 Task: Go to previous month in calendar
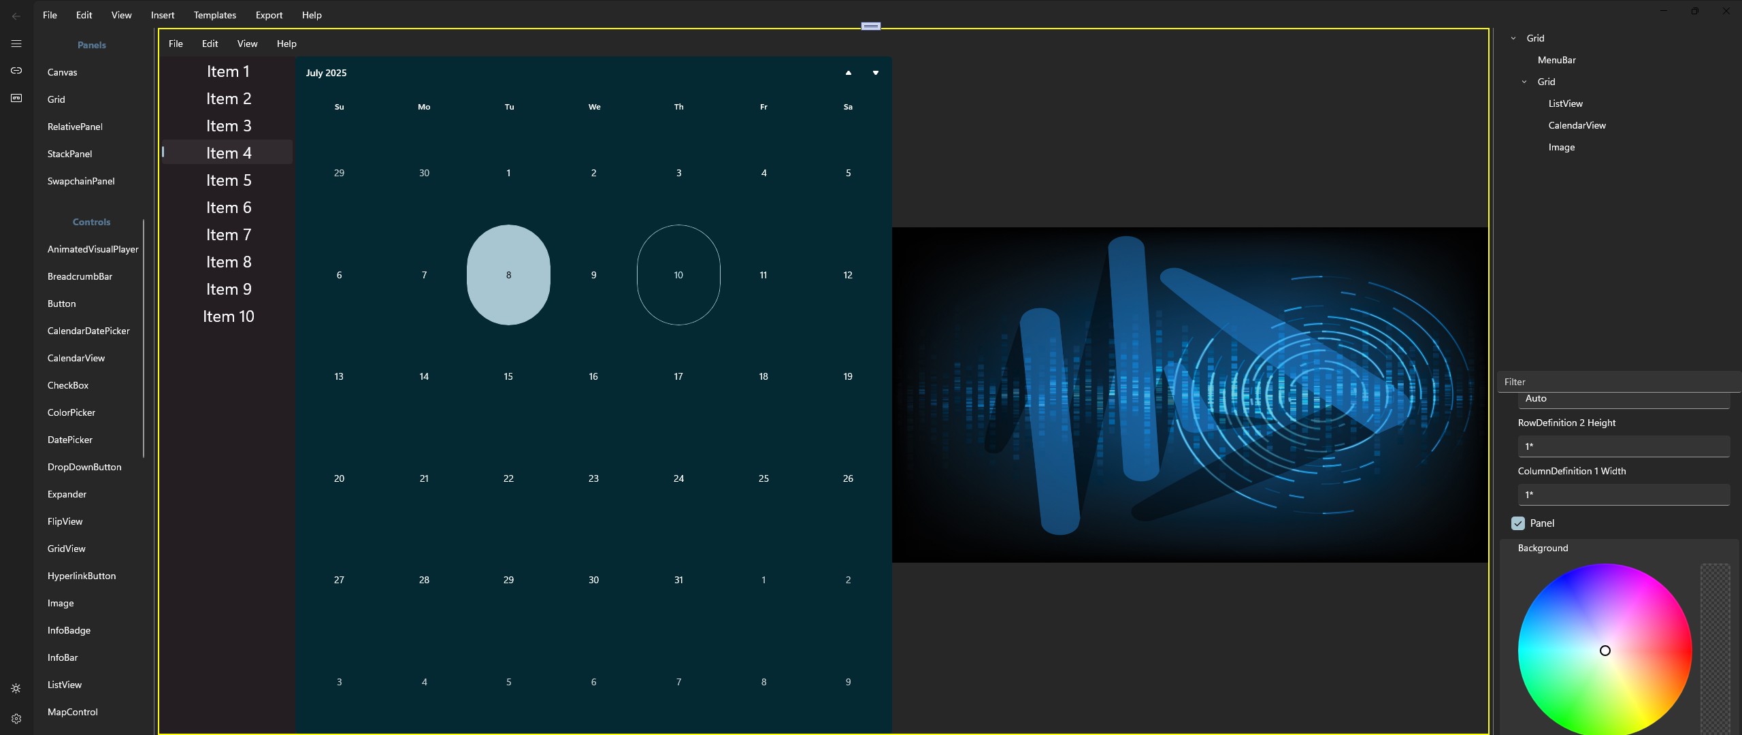848,73
